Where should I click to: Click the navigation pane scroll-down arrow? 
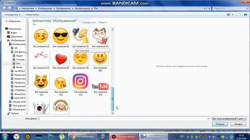point(27,113)
